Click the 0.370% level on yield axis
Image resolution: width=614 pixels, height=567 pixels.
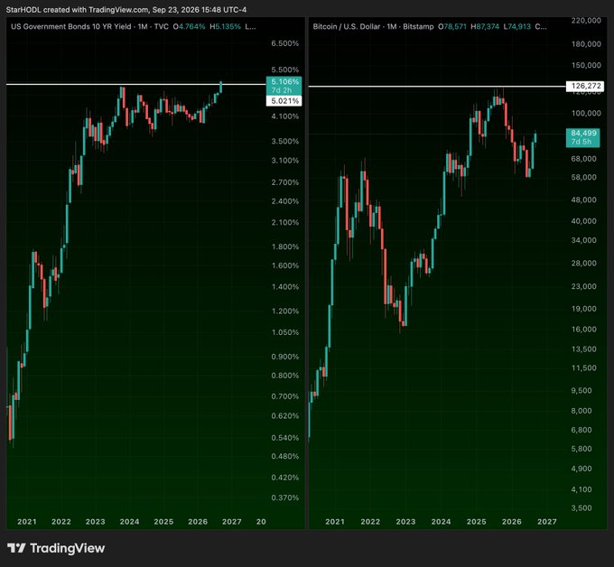(x=285, y=497)
